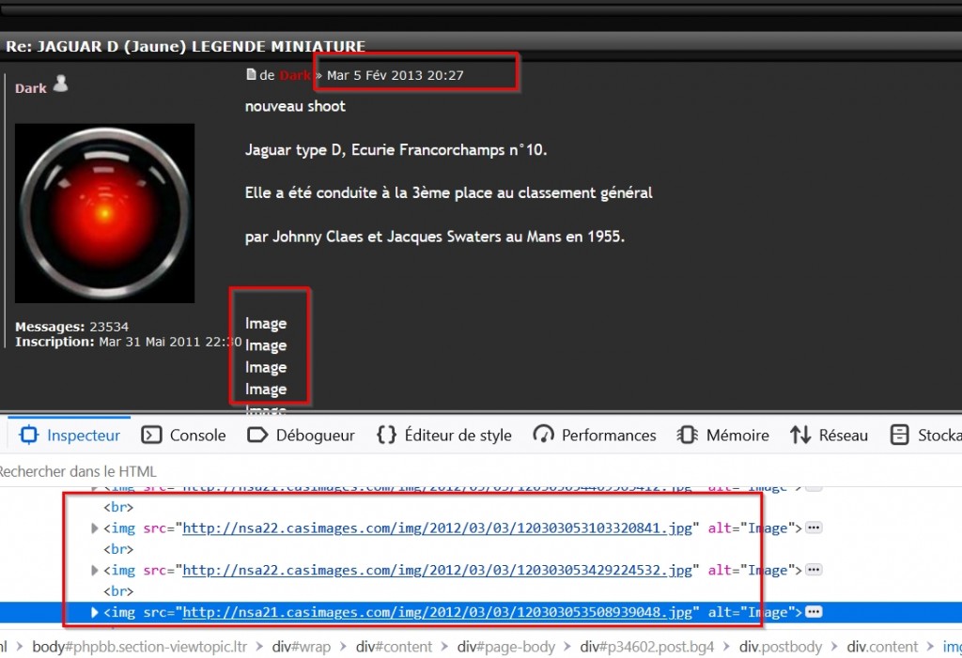Image resolution: width=962 pixels, height=658 pixels.
Task: Click the div#p34602.post.bg4 breadcrumb
Action: tap(647, 647)
